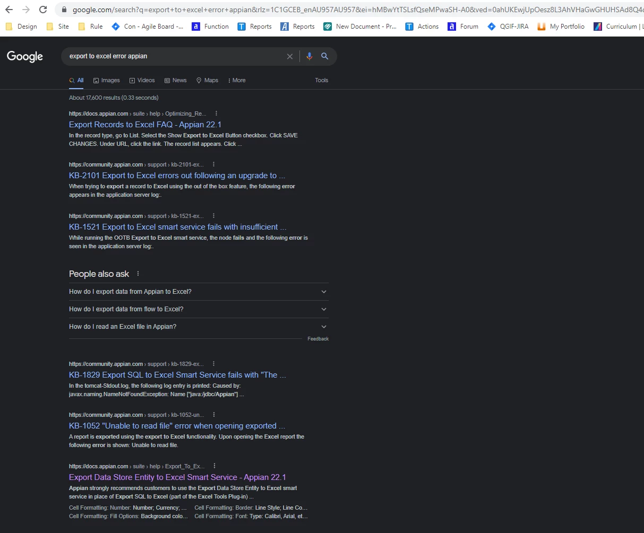Open the Design bookmark folder
This screenshot has width=644, height=533.
21,27
